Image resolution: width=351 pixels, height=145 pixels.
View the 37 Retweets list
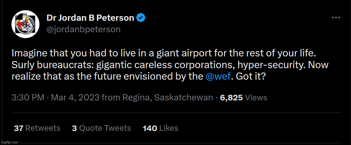[x=37, y=128]
